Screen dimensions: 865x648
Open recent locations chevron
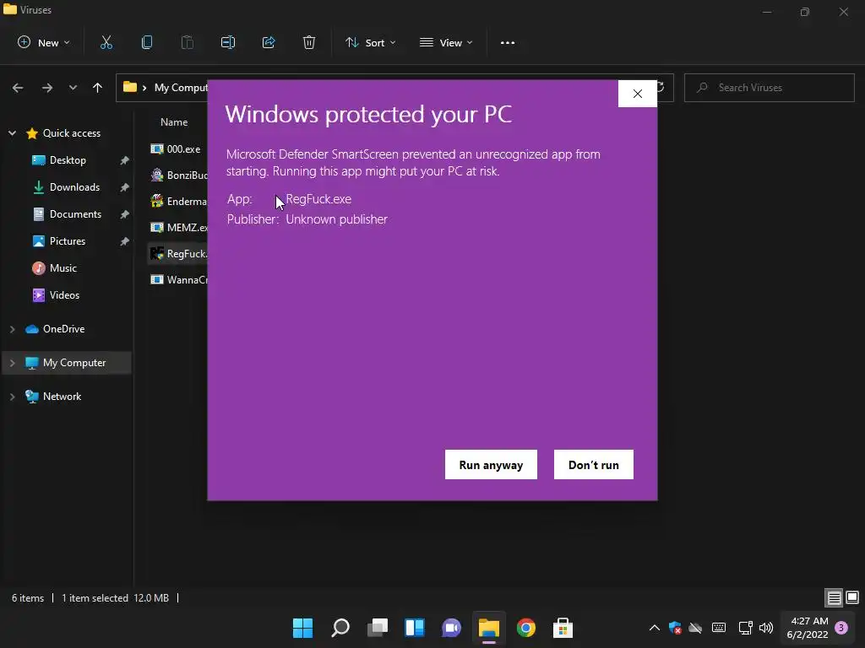(x=73, y=88)
